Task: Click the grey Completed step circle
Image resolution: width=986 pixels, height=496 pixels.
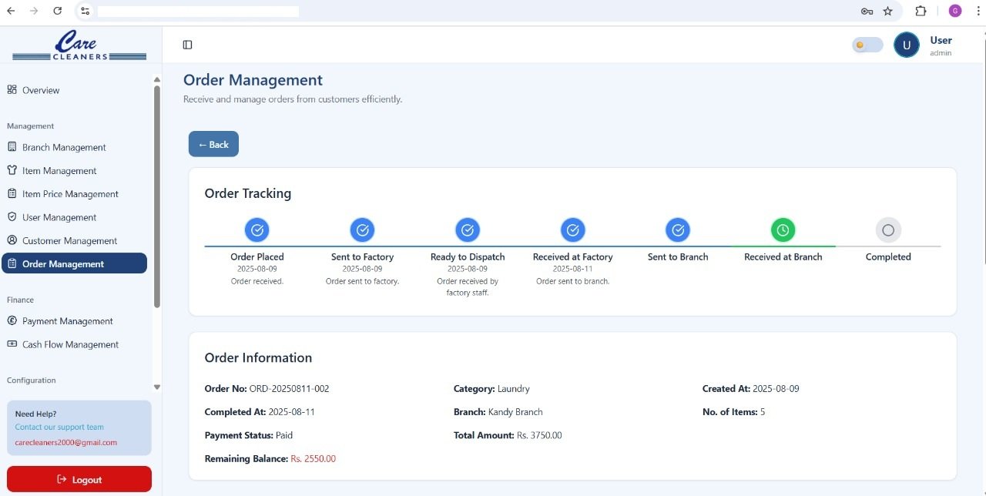Action: point(887,230)
